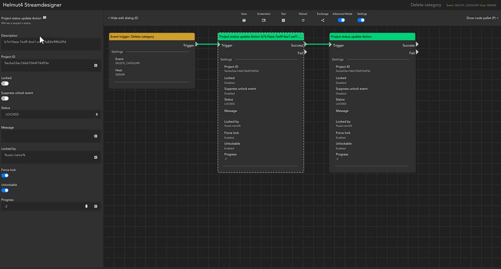501x269 pixels.
Task: Toggle the Advanced Mode switch
Action: coord(341,20)
